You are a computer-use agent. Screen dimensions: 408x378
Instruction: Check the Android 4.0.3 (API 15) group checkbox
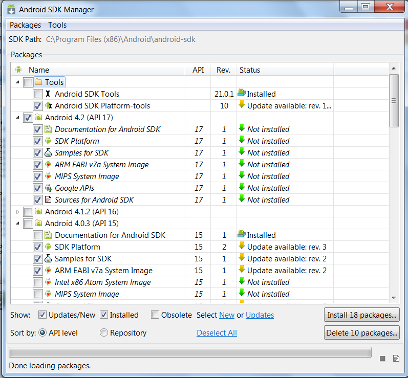pos(28,224)
